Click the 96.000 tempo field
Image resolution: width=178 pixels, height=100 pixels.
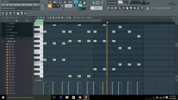[x=69, y=6]
